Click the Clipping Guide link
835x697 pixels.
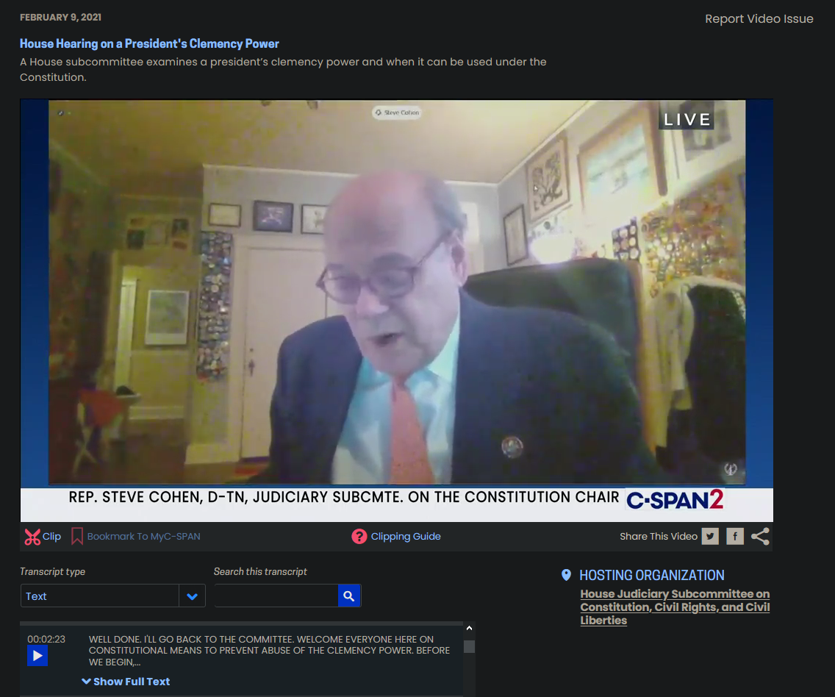406,536
